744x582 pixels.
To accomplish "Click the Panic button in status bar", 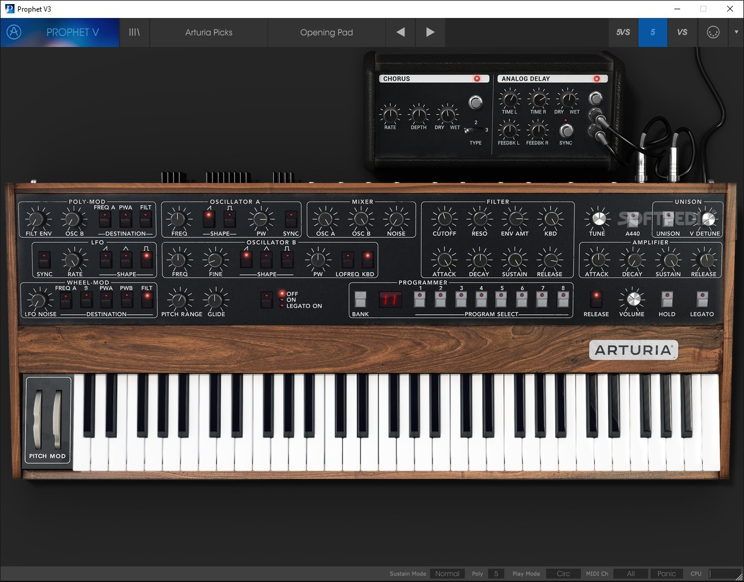I will pos(666,574).
